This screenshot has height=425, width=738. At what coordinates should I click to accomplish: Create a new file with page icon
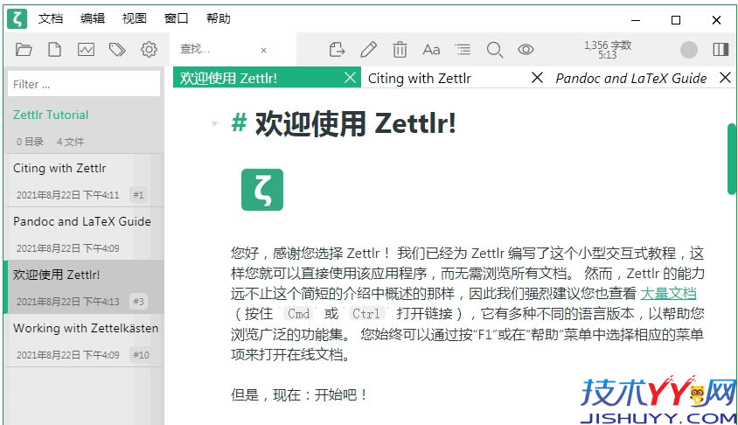54,50
